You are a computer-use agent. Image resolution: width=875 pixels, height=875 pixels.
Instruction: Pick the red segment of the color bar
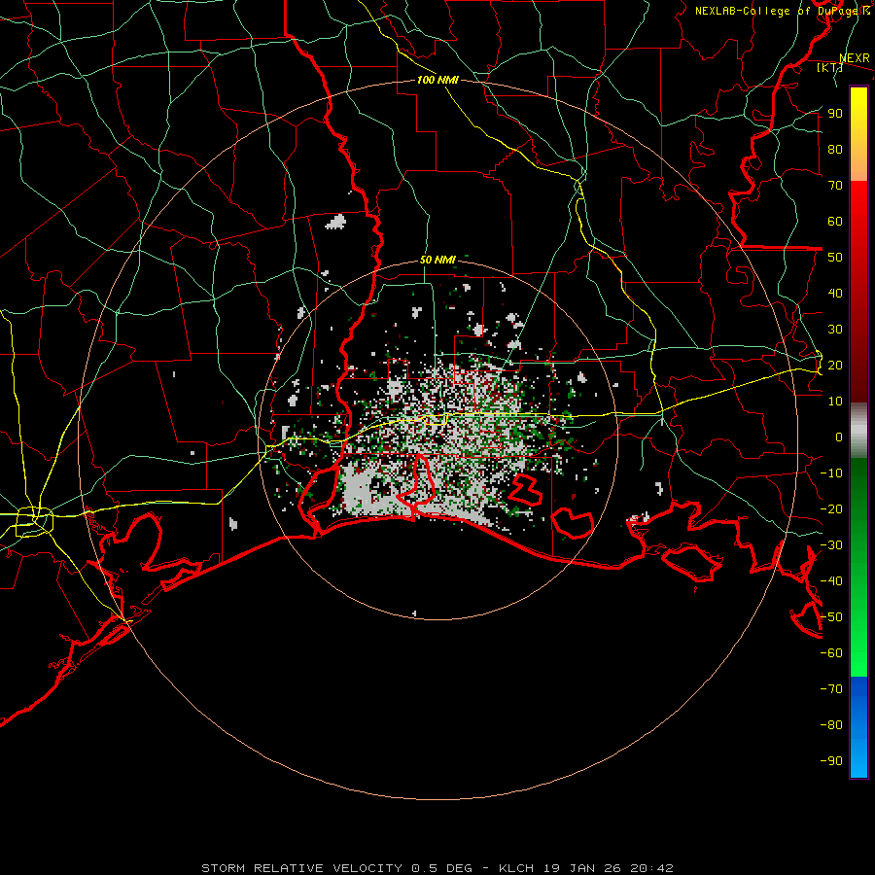pos(858,292)
